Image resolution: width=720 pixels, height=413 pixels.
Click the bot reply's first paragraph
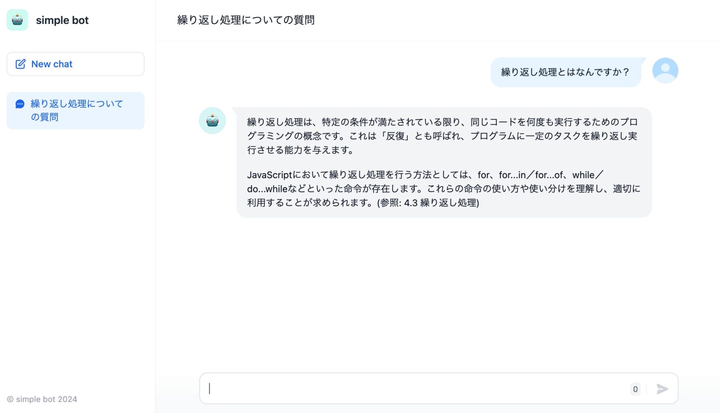(x=442, y=136)
